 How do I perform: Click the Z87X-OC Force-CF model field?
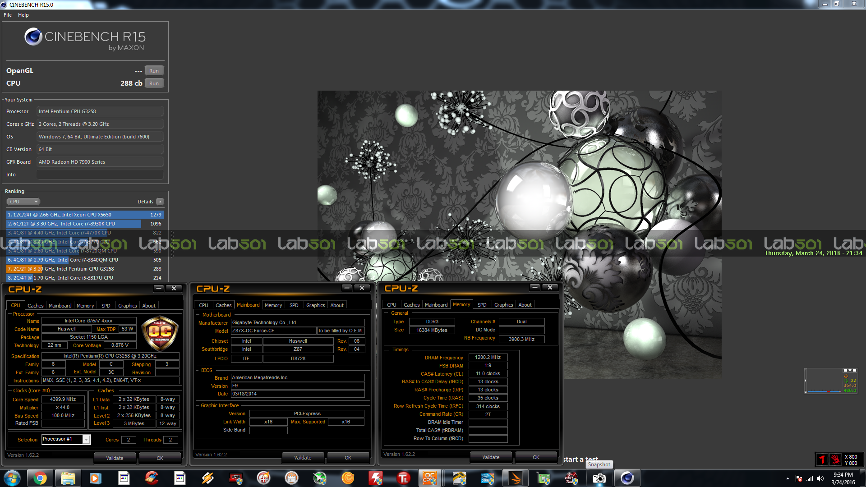(273, 331)
